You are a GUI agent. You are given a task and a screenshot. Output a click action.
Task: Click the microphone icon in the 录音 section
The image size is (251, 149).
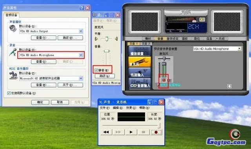[x=13, y=52]
